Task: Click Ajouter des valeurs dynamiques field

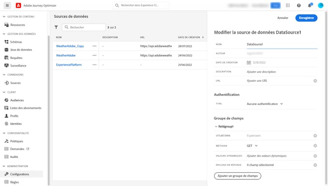Action: [x=266, y=156]
